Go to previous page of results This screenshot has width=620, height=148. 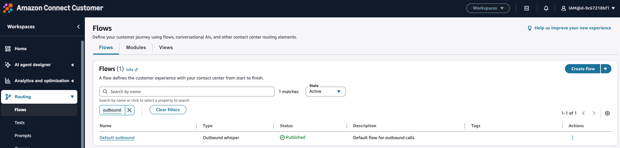[583, 113]
